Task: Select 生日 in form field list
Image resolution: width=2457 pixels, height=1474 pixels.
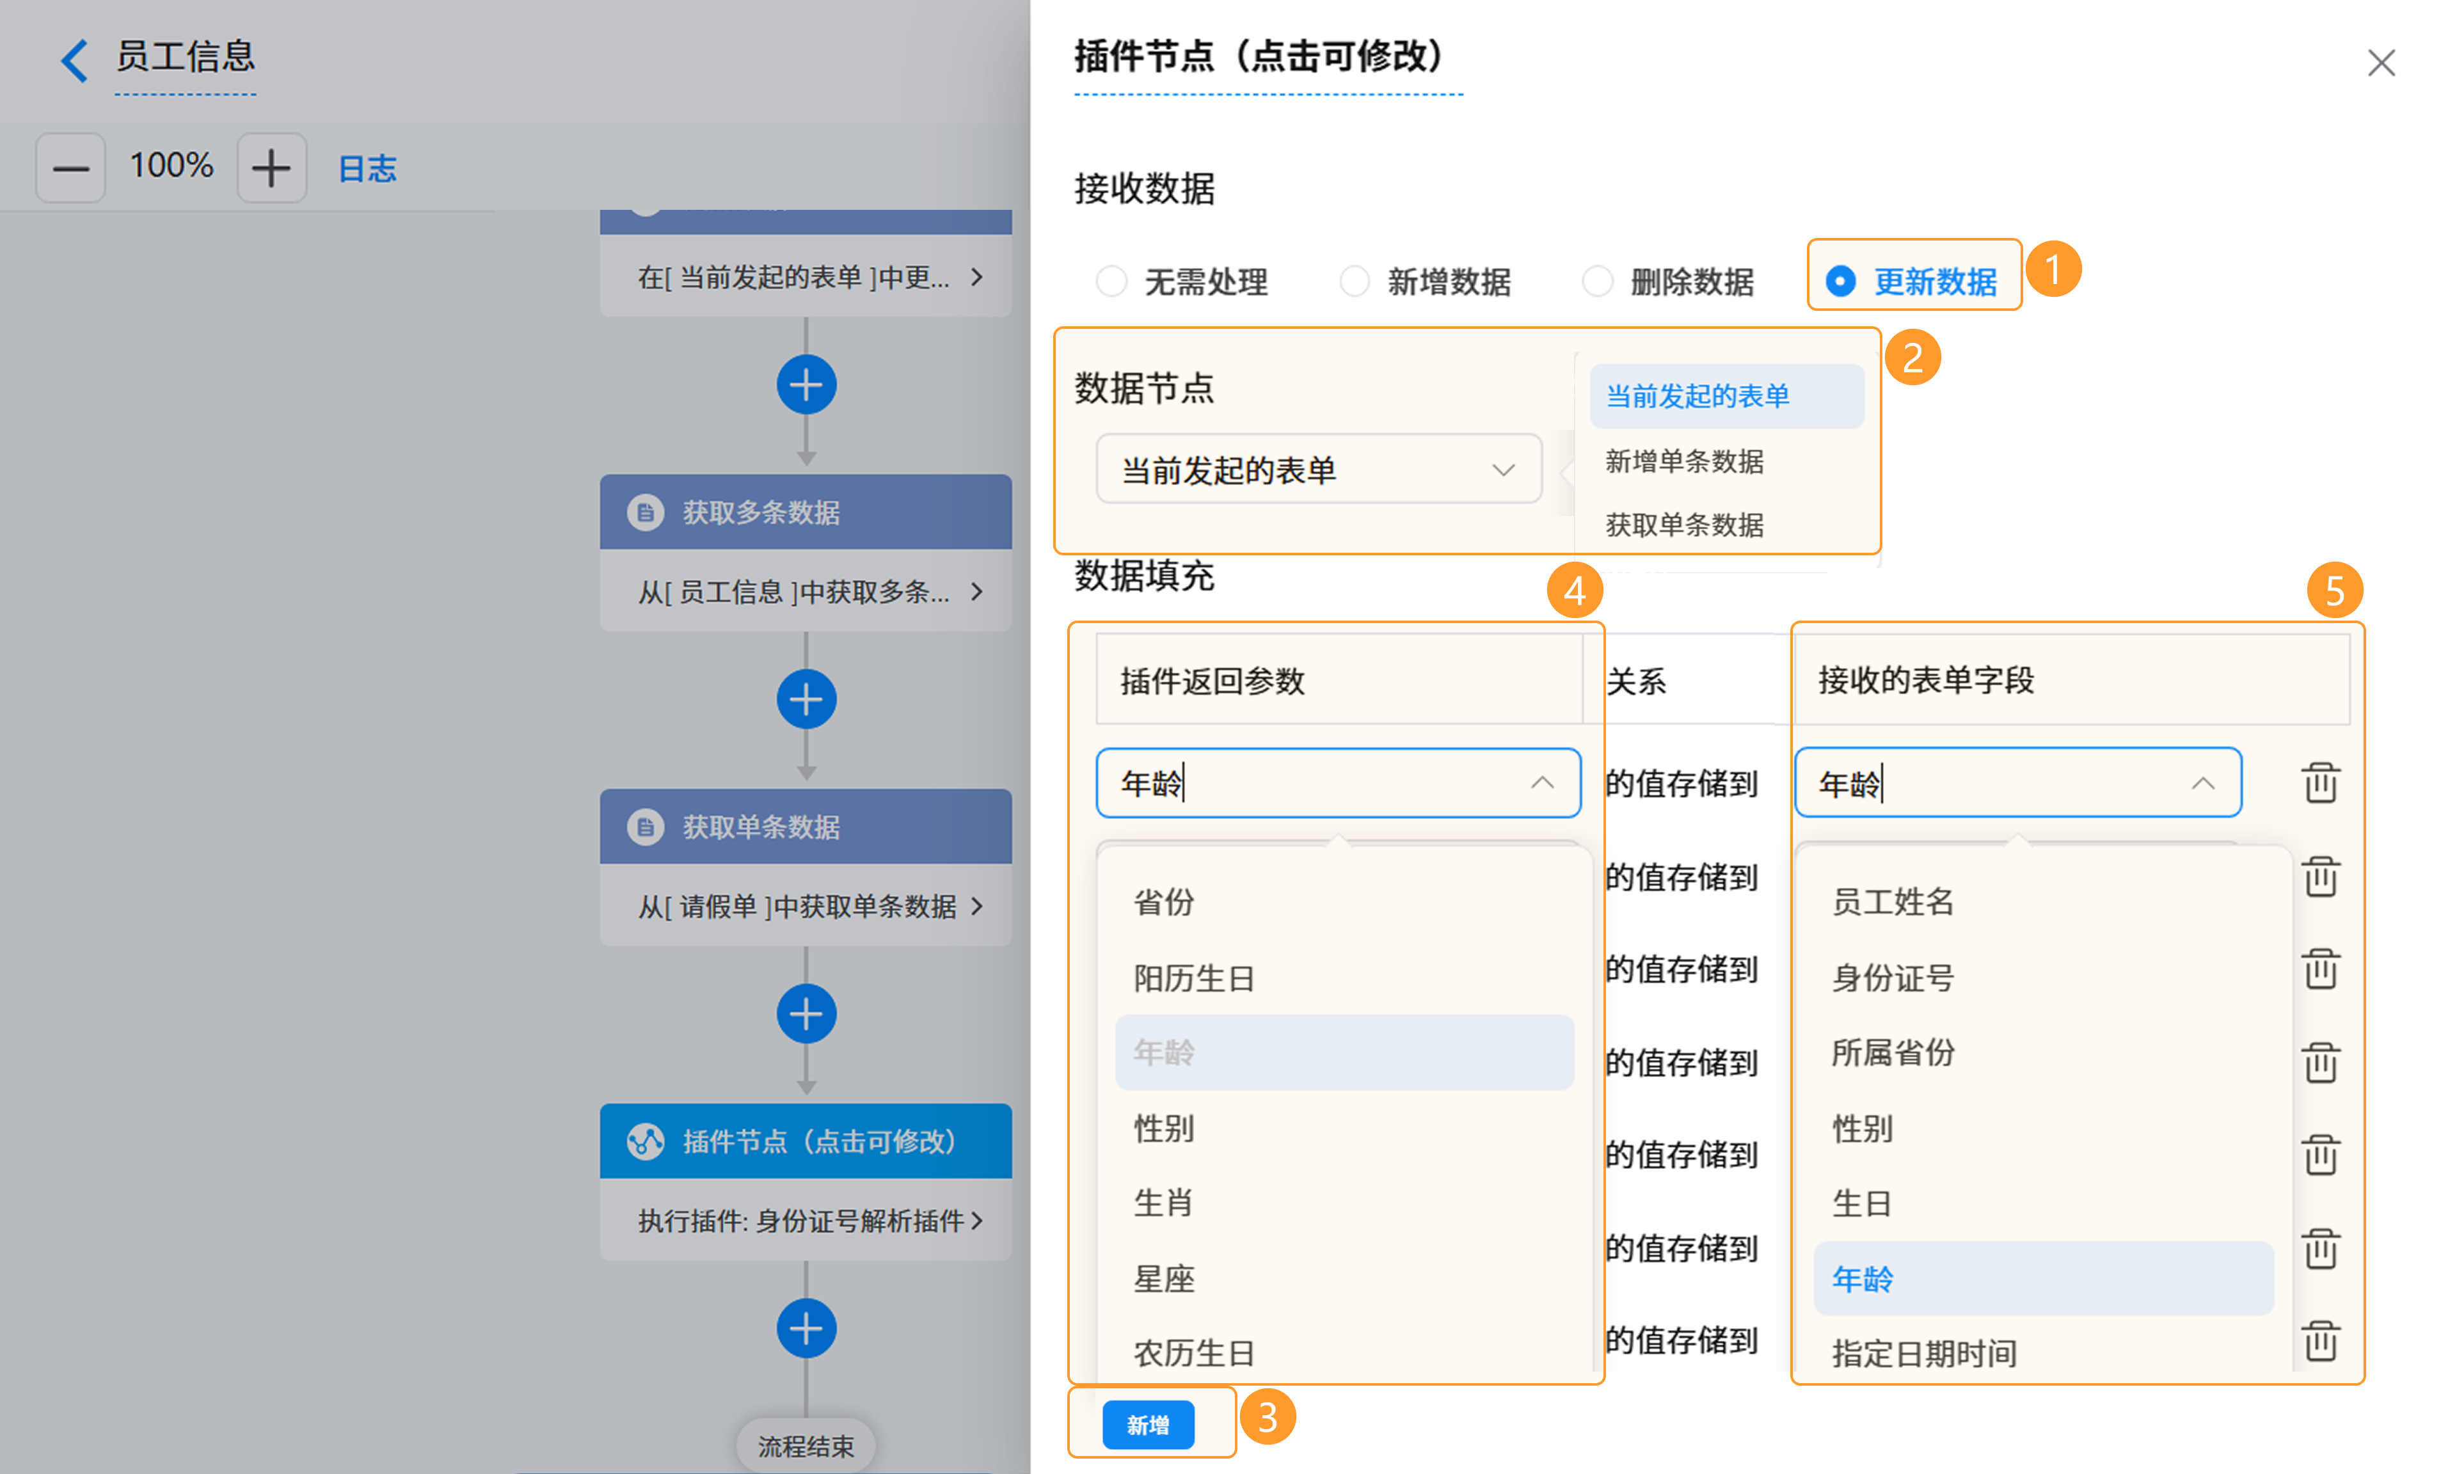Action: (x=2043, y=1203)
